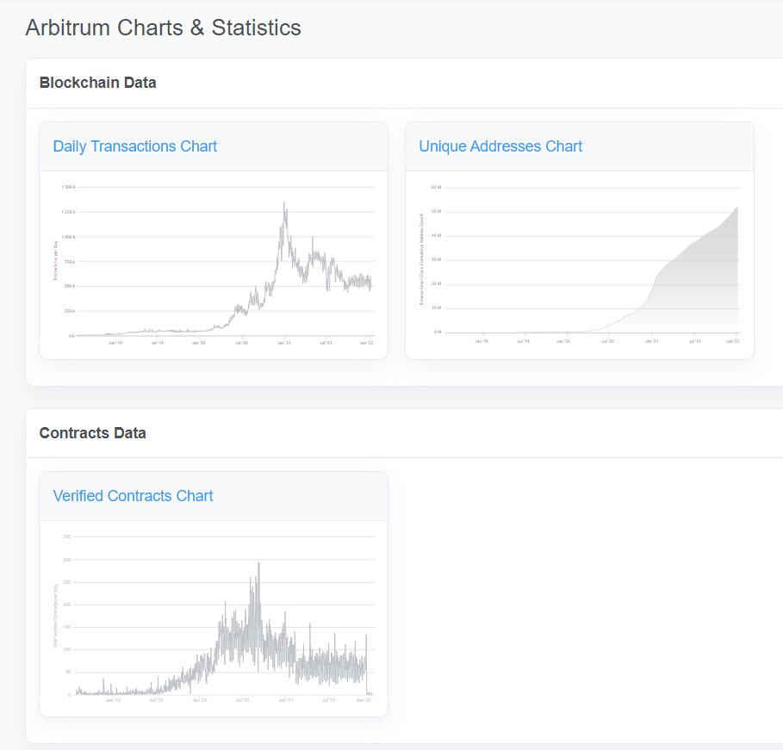This screenshot has width=783, height=750.
Task: Click the Arbitrum Charts & Statistics title
Action: (x=164, y=28)
